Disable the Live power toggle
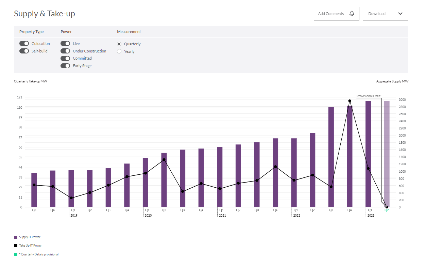This screenshot has height=267, width=426. [x=65, y=44]
